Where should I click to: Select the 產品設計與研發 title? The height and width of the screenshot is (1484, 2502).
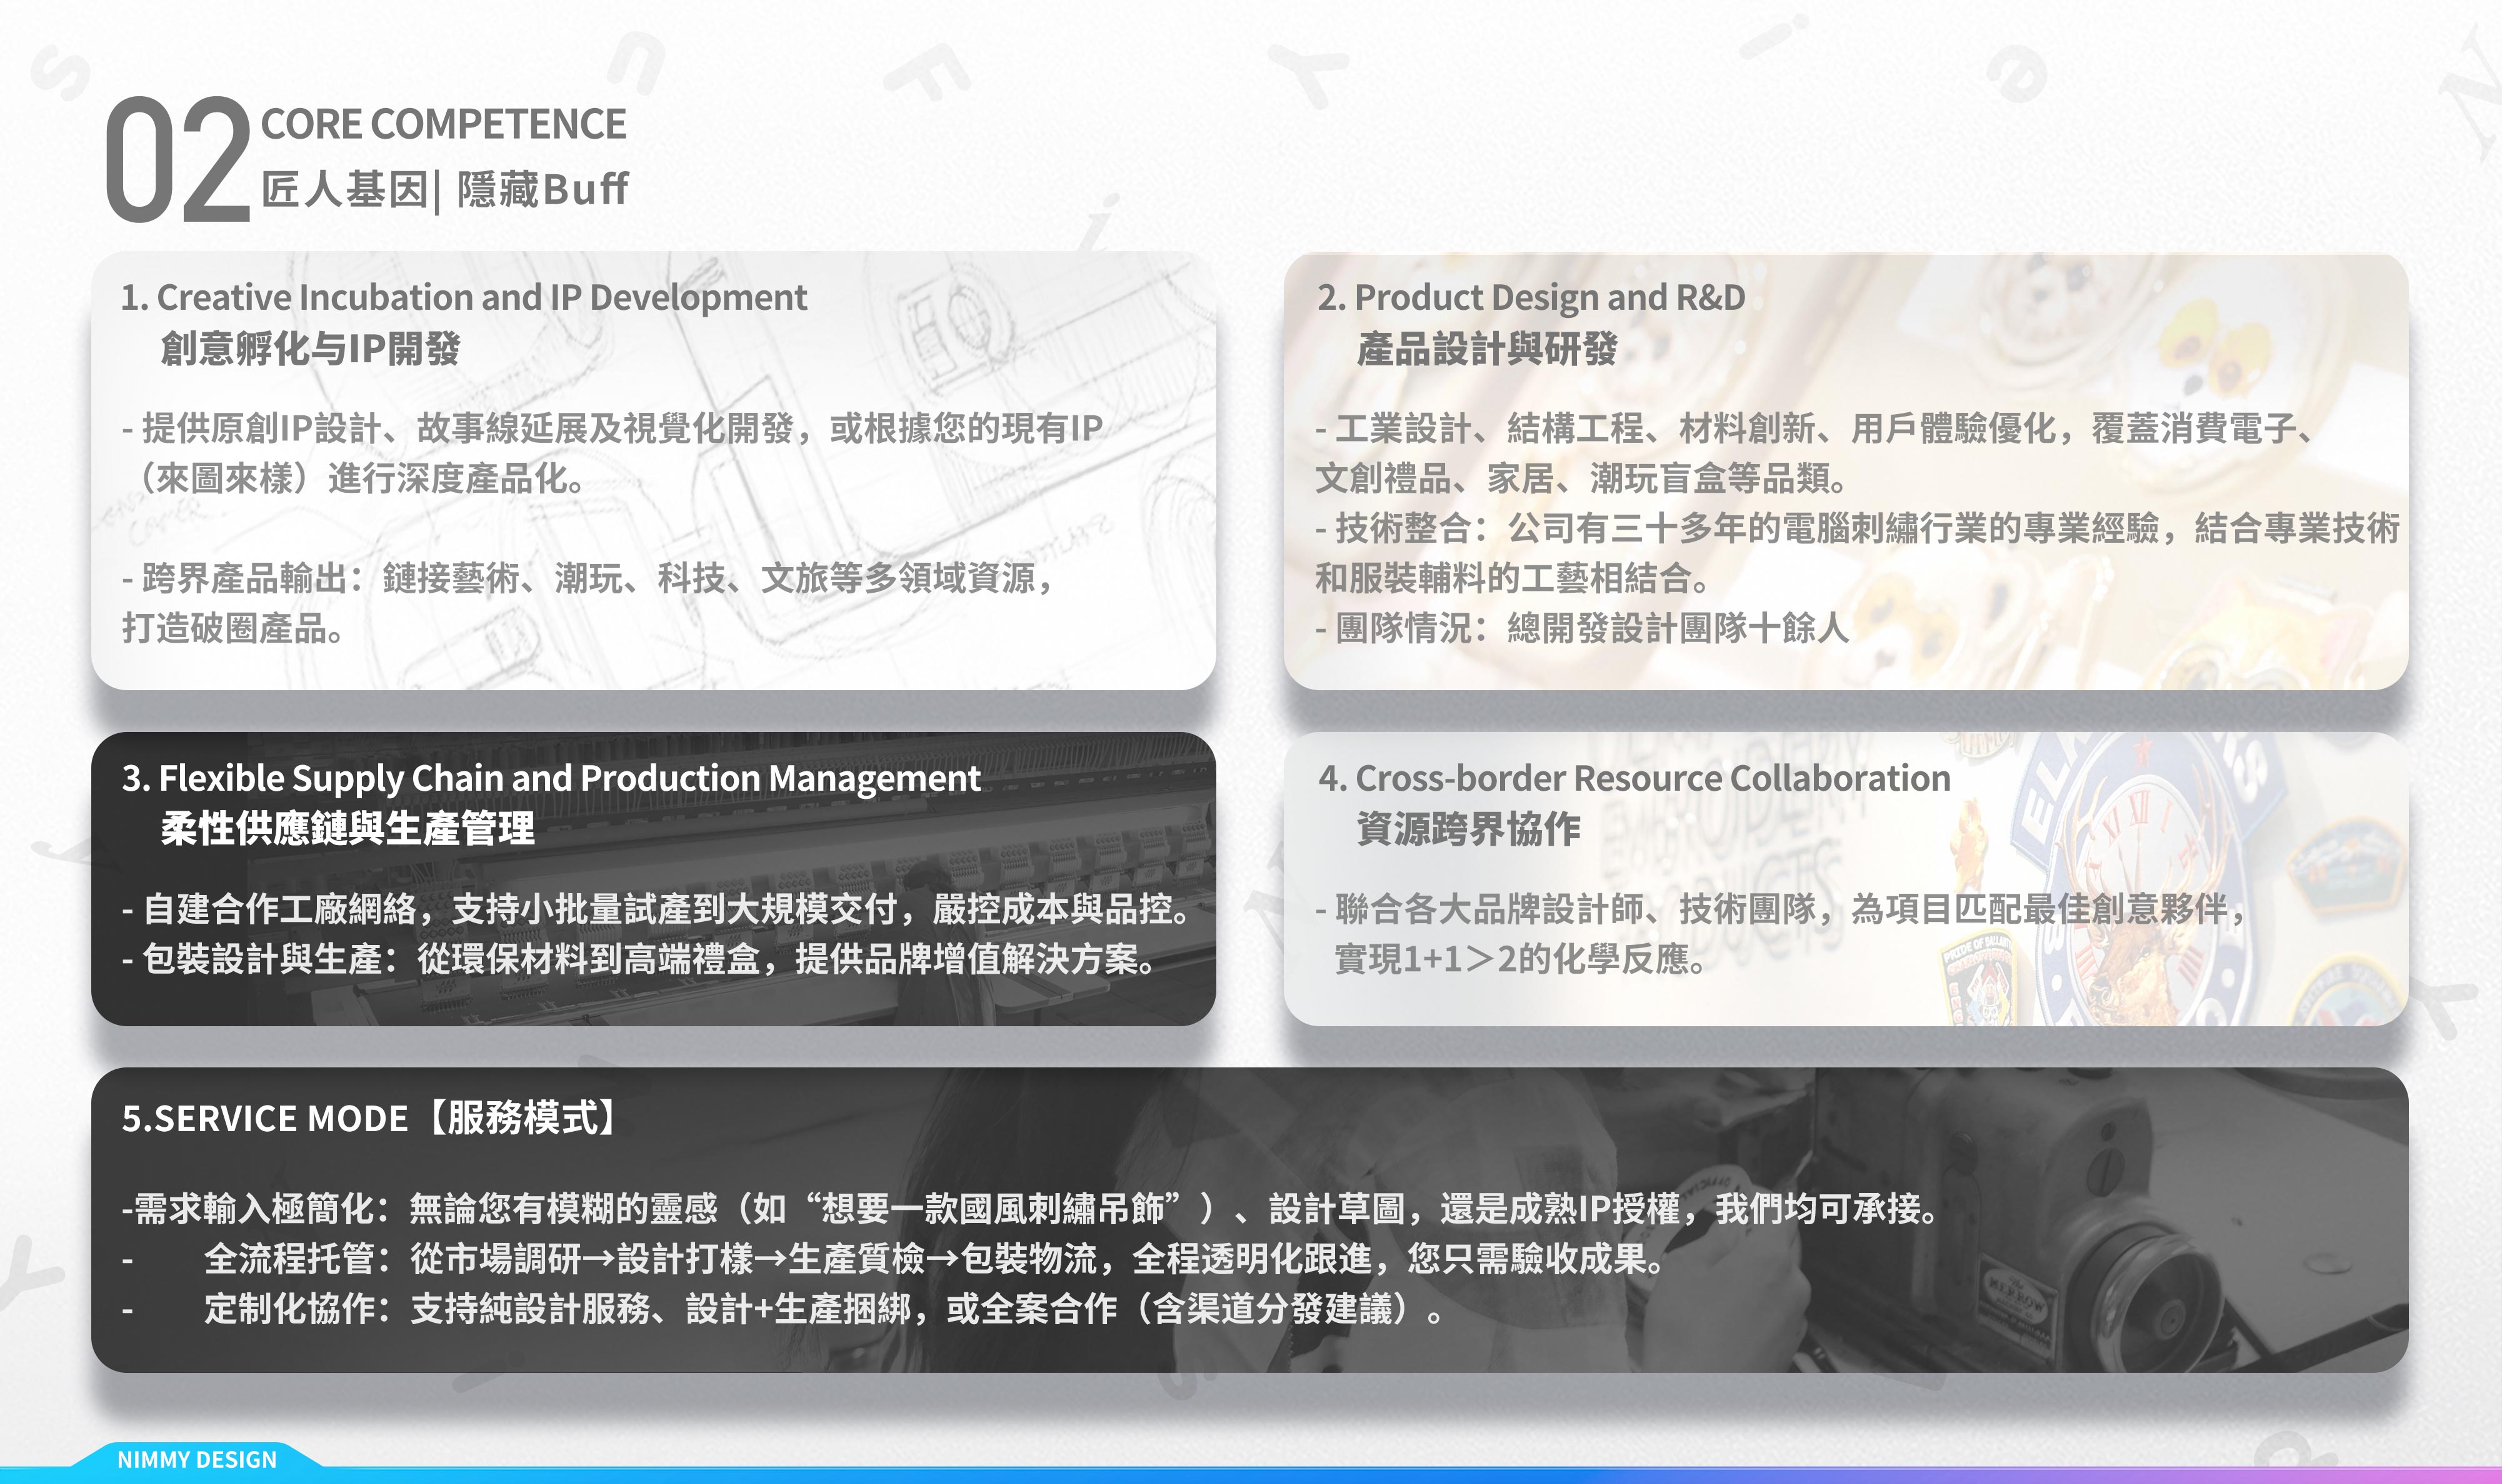[1486, 348]
